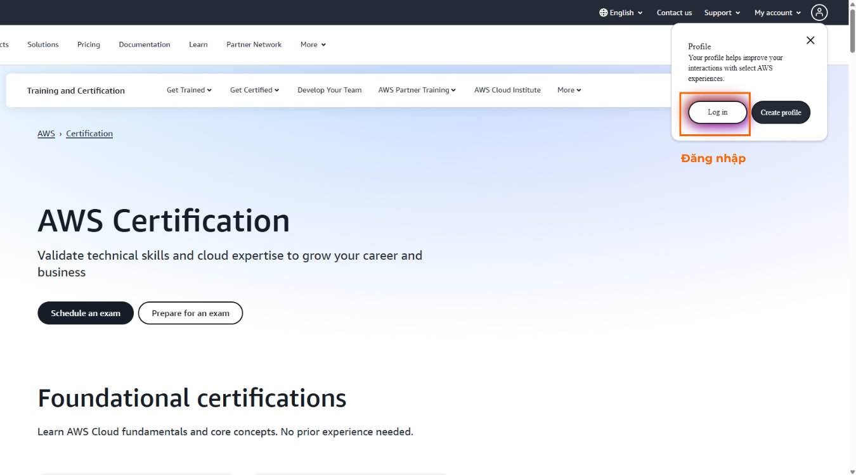
Task: Click the 'Validate technical skills' tagline text
Action: pyautogui.click(x=230, y=263)
